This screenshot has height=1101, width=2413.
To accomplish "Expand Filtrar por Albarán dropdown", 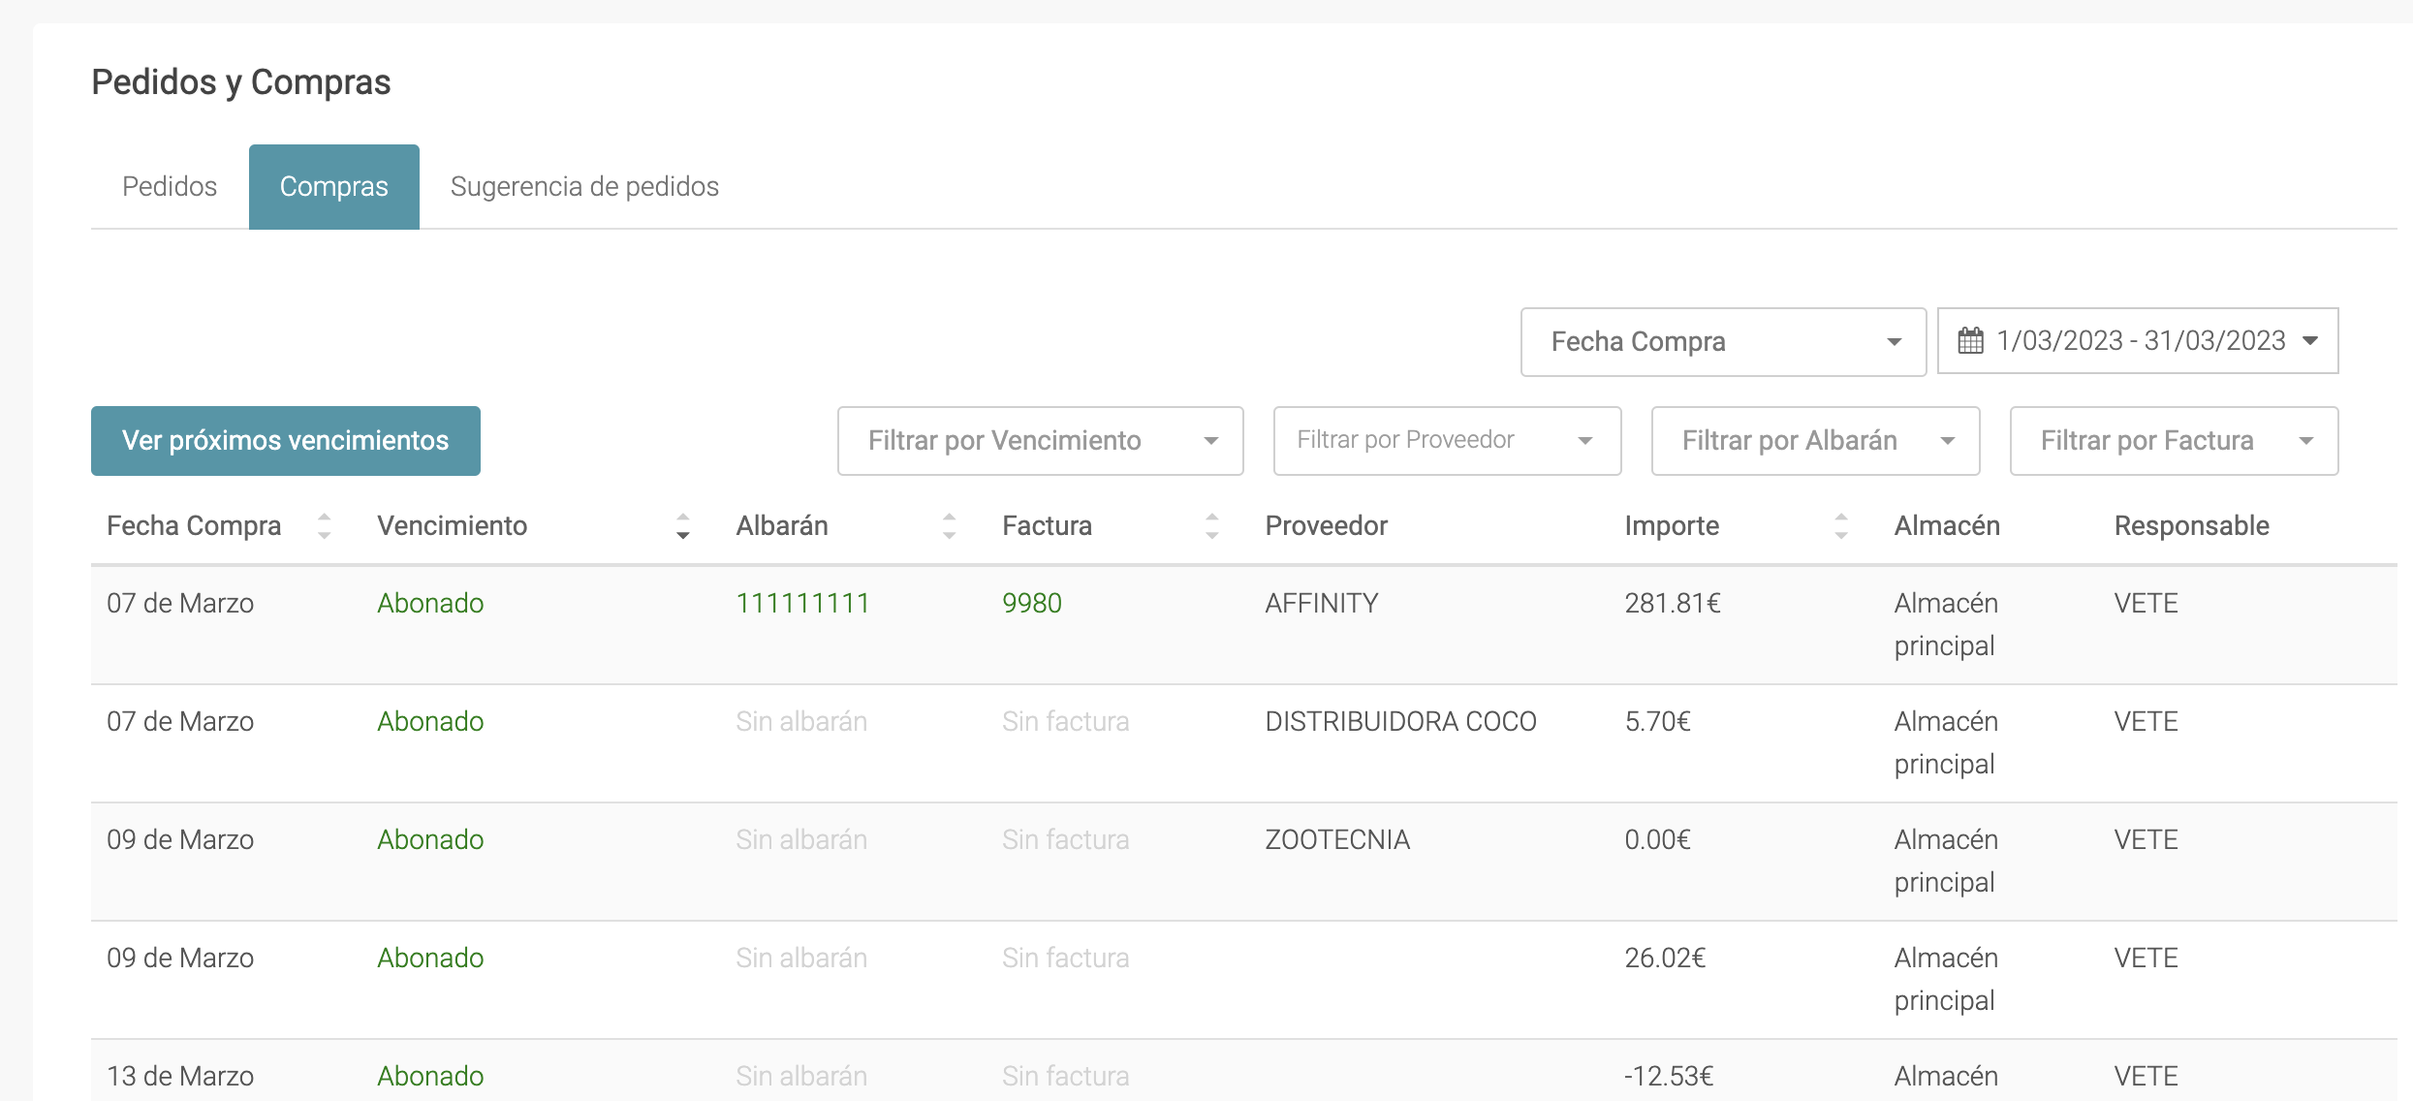I will [1814, 441].
